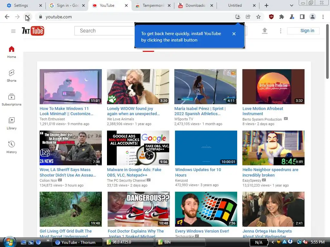Open Library in the sidebar
This screenshot has height=247, width=330.
12,123
